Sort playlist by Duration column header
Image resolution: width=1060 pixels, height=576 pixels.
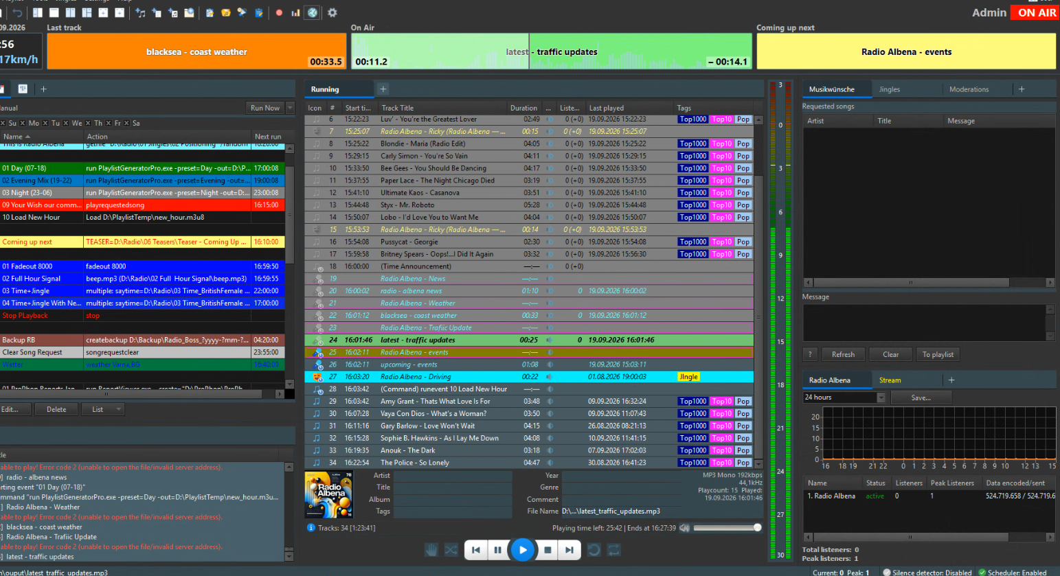tap(523, 108)
